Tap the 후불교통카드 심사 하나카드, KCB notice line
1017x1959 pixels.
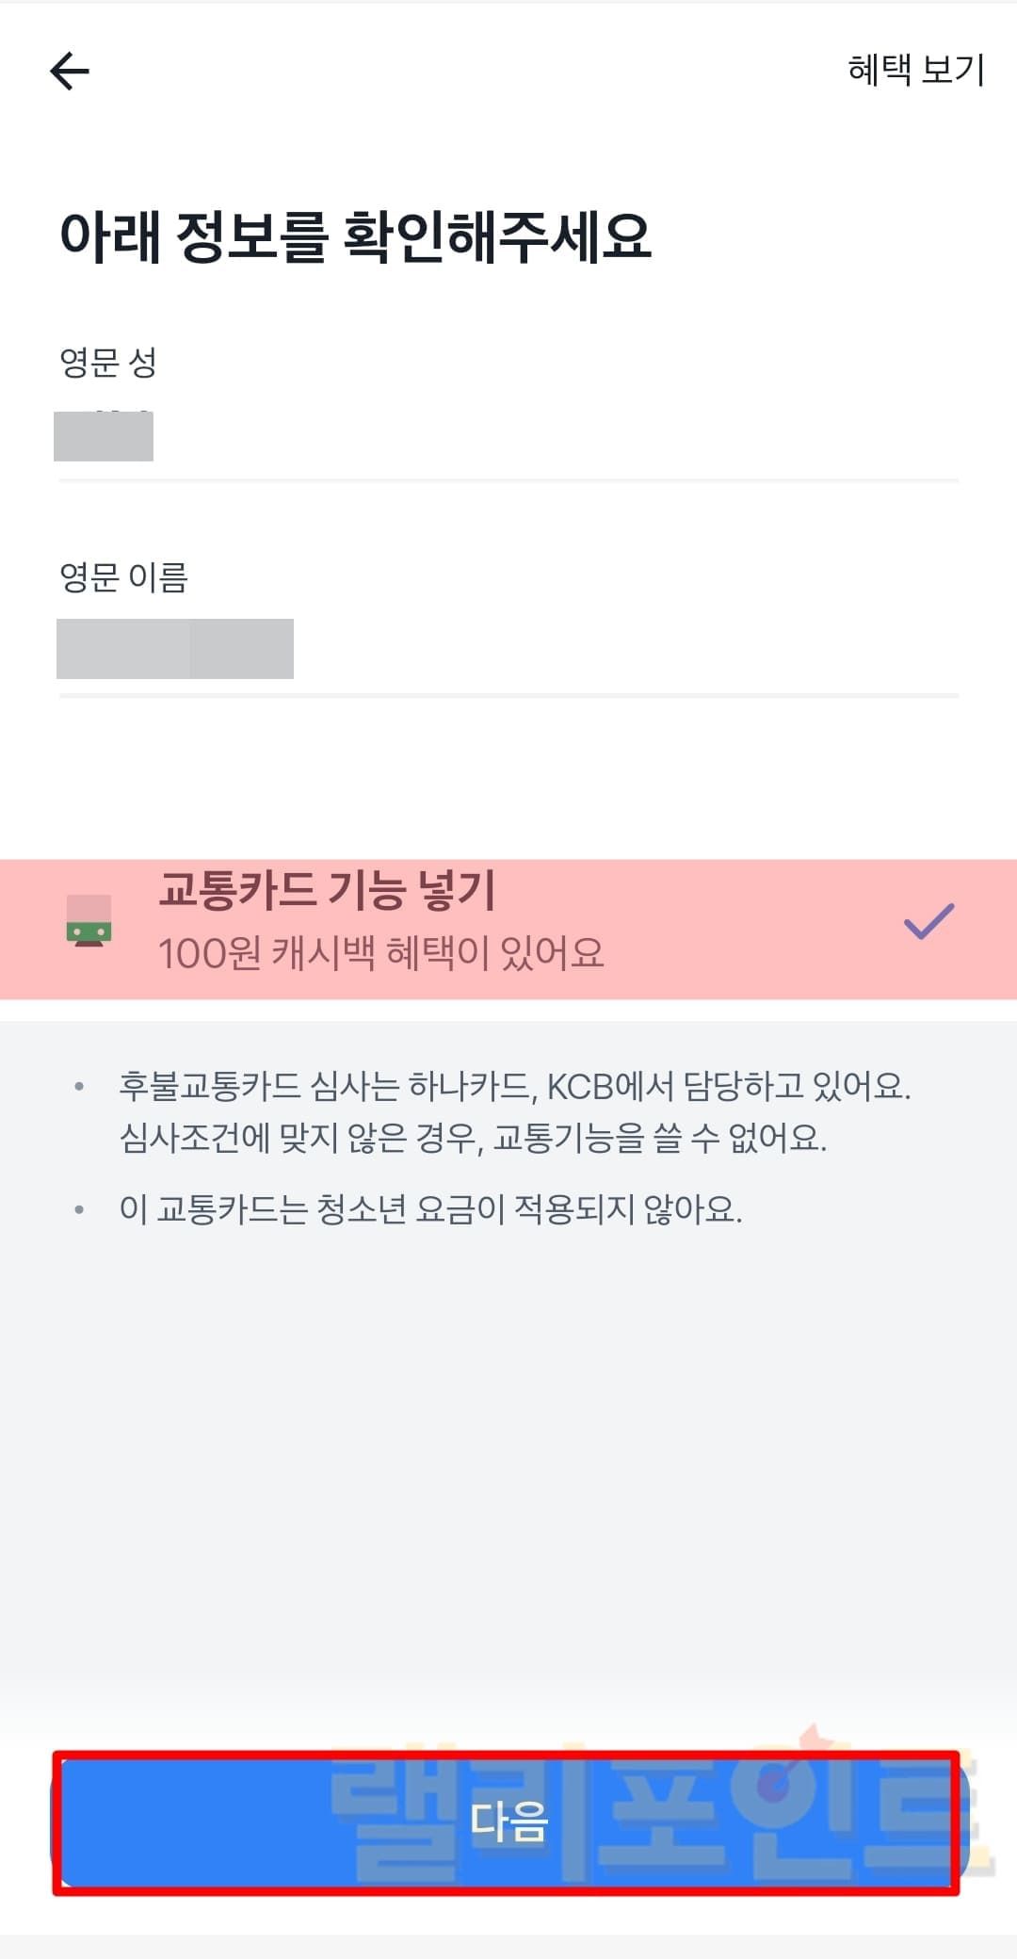point(514,1087)
